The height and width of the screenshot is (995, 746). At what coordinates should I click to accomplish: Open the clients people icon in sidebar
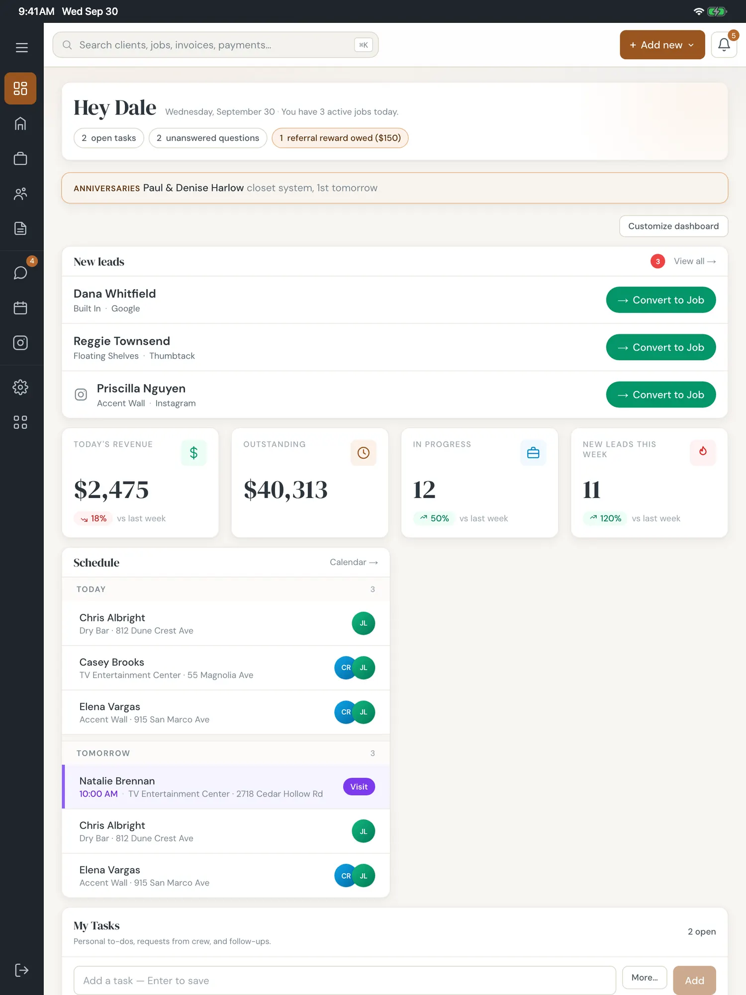pos(20,194)
